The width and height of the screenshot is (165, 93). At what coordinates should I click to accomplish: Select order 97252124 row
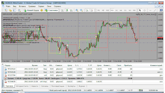(x=84, y=72)
